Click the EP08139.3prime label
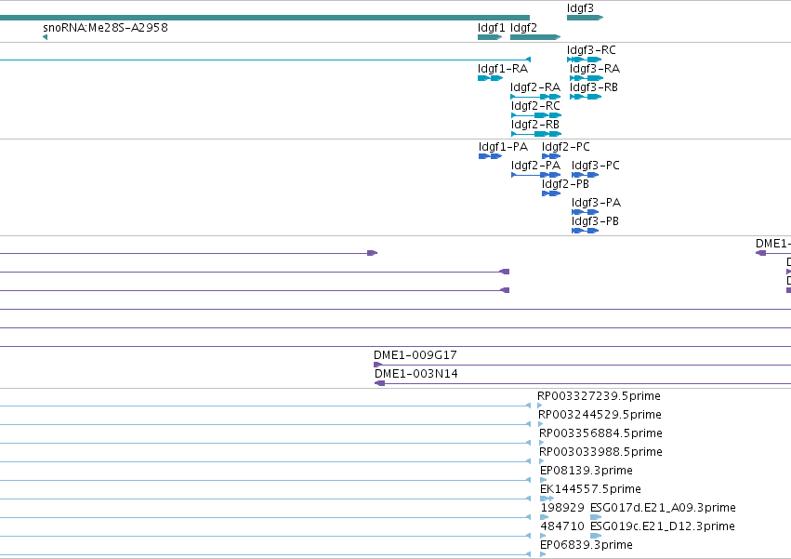Viewport: 791px width, 559px height. click(587, 472)
